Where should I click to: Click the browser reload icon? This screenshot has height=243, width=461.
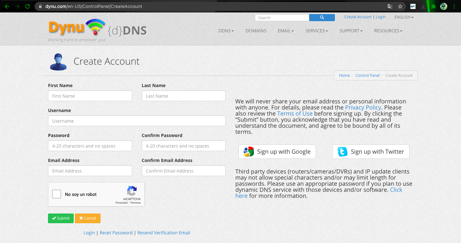(x=28, y=6)
